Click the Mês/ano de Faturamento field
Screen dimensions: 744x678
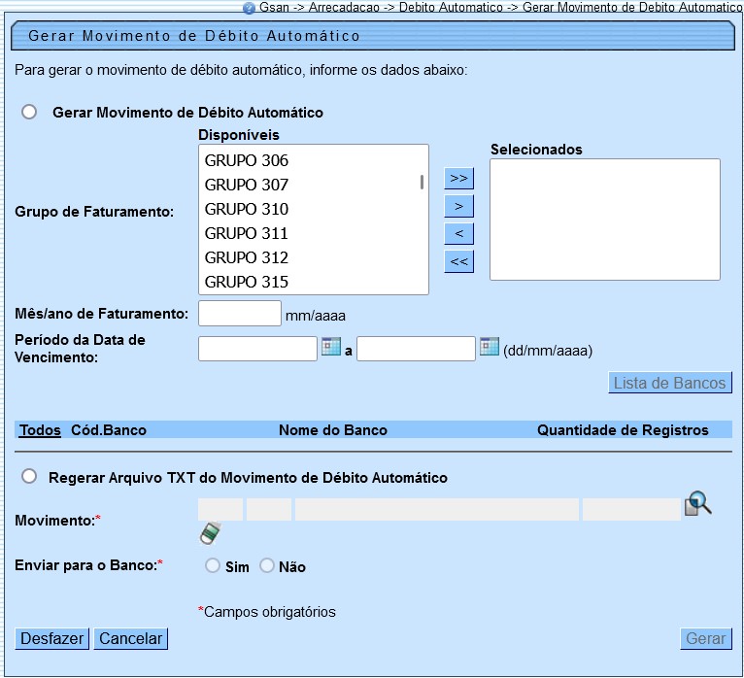pyautogui.click(x=239, y=314)
